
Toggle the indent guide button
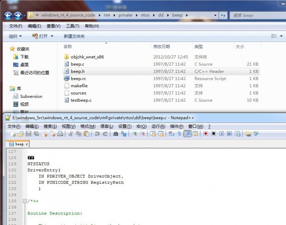[187, 134]
